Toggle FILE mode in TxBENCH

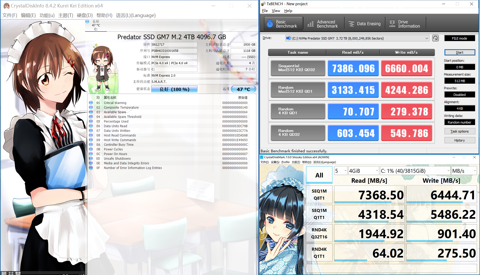(x=460, y=38)
